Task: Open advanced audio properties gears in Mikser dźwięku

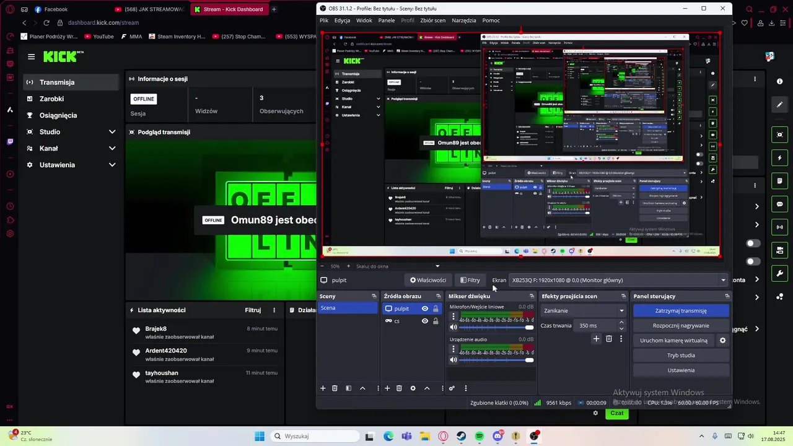Action: pyautogui.click(x=452, y=388)
